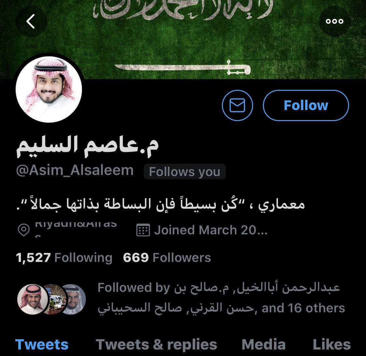Screen dimensions: 366x356
Task: Open the 'Followed by ... and 16 others' text
Action: click(x=221, y=298)
